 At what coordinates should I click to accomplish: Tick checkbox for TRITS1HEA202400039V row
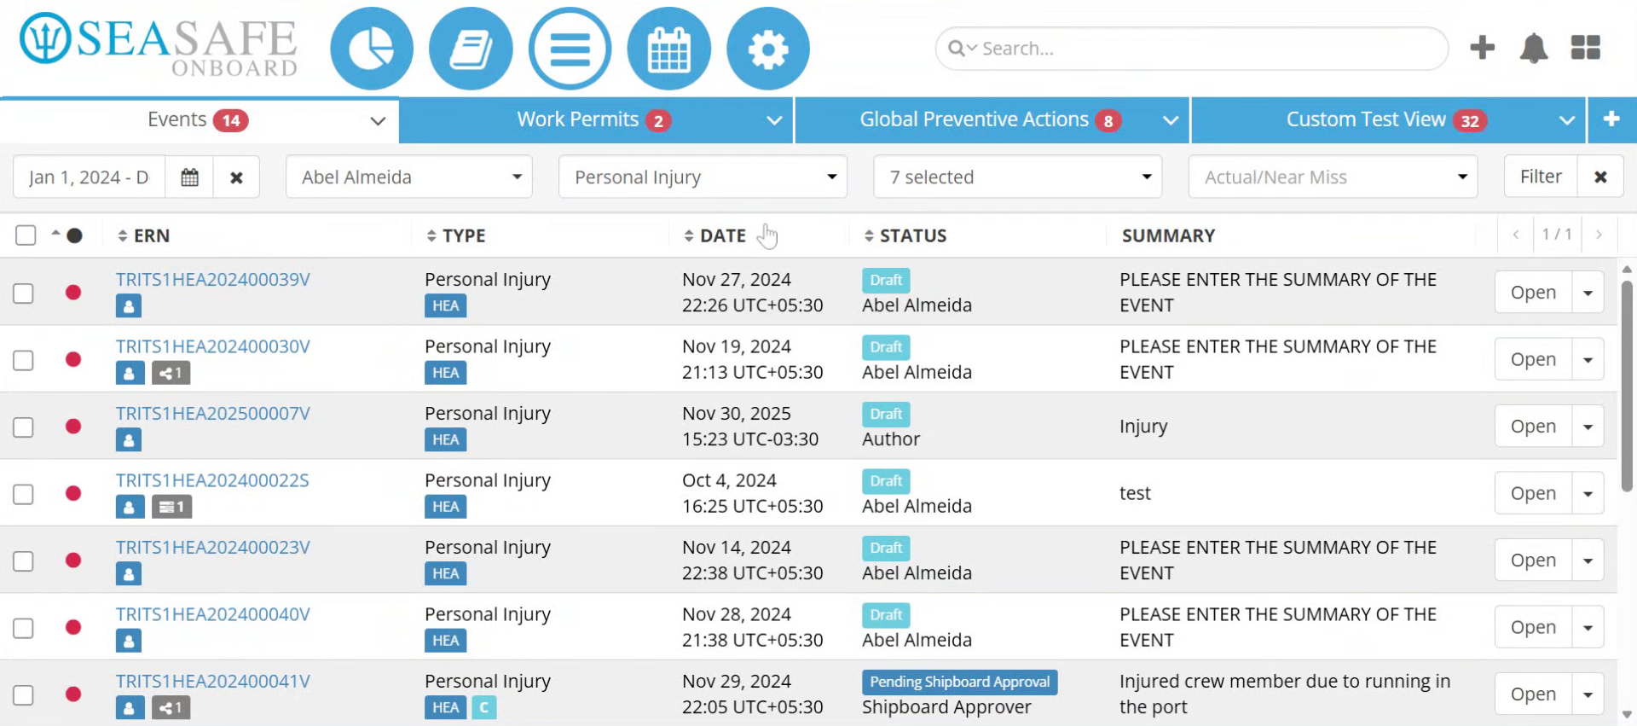pos(24,293)
